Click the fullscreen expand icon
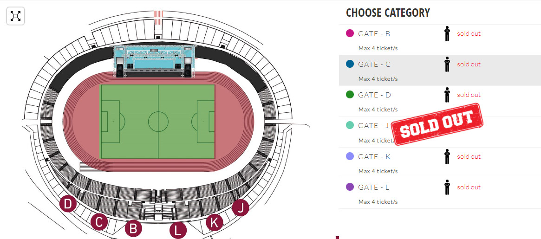This screenshot has width=541, height=239. [15, 16]
